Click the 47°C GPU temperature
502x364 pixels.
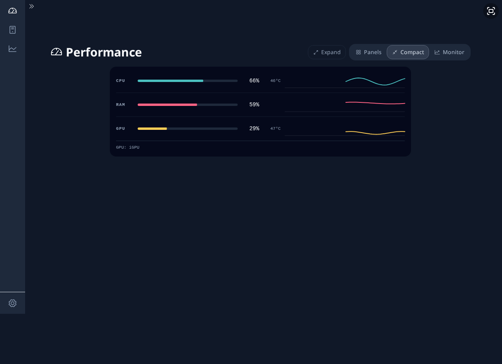275,129
